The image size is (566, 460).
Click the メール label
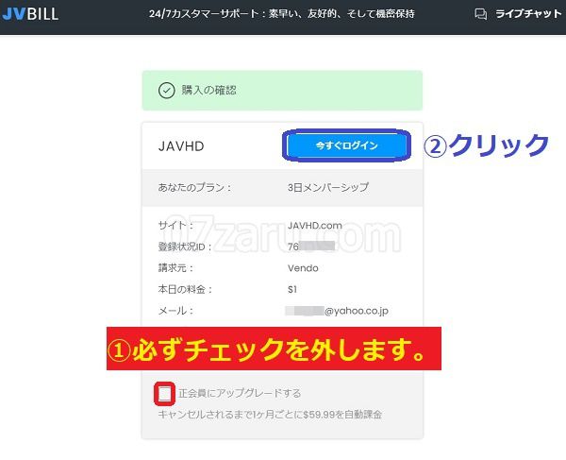[x=175, y=311]
